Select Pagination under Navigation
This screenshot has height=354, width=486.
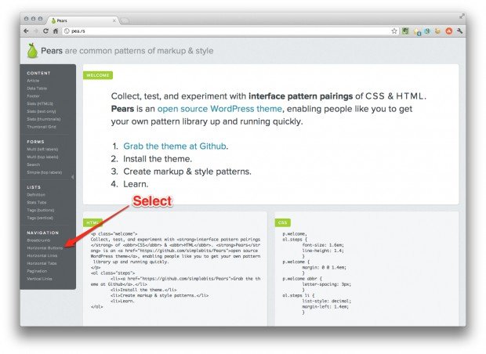(x=37, y=271)
